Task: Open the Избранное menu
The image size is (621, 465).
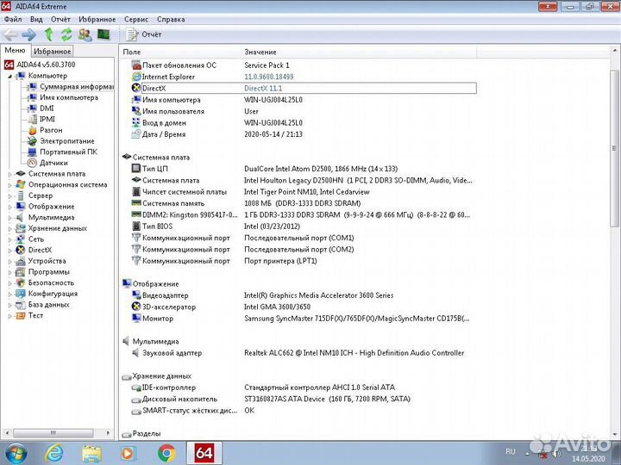Action: coord(97,19)
